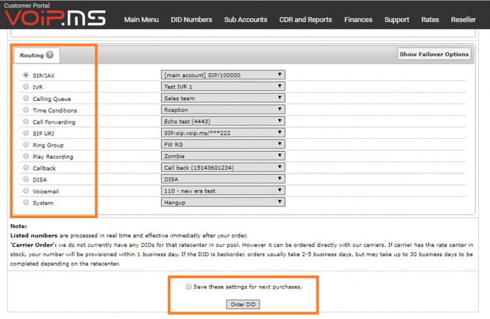Open the DID Numbers menu
This screenshot has width=490, height=319.
click(x=192, y=20)
